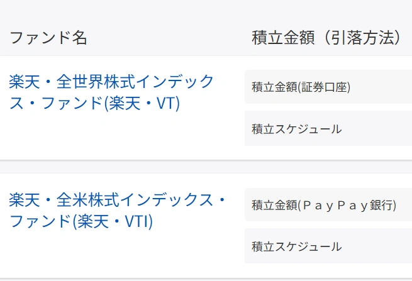Click 積立スケジュール in the 楽天・VTI row
The height and width of the screenshot is (281, 412).
296,246
